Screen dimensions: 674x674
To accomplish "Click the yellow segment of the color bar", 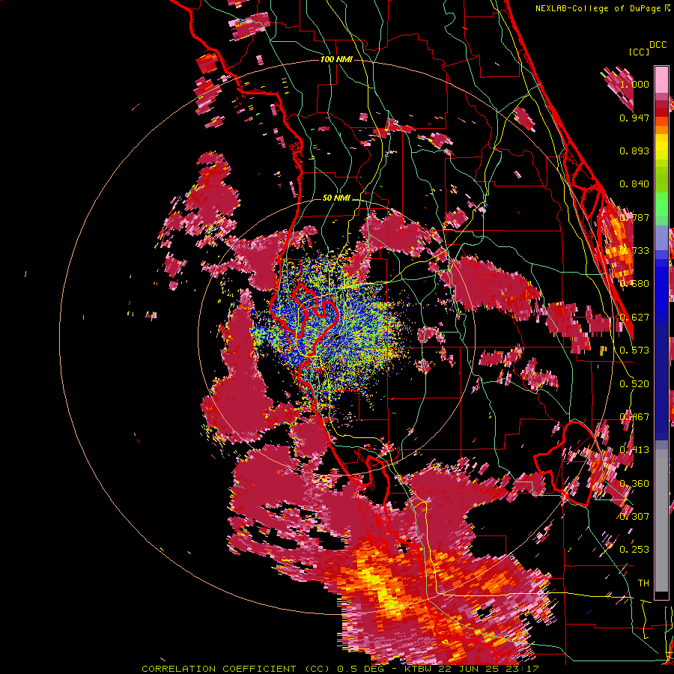I will 661,147.
